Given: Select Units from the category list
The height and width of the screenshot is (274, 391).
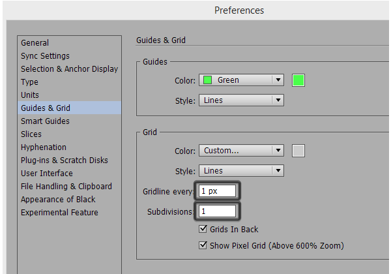Looking at the screenshot, I should (x=30, y=95).
